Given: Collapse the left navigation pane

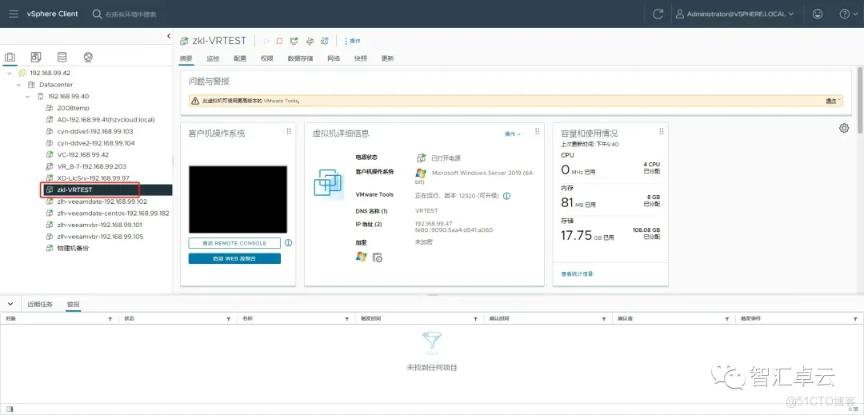Looking at the screenshot, I should 169,36.
